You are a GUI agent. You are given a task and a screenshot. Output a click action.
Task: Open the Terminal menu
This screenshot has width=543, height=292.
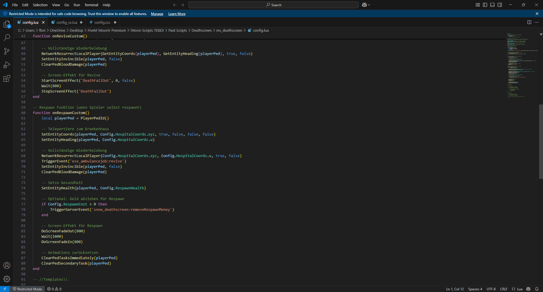tap(91, 5)
